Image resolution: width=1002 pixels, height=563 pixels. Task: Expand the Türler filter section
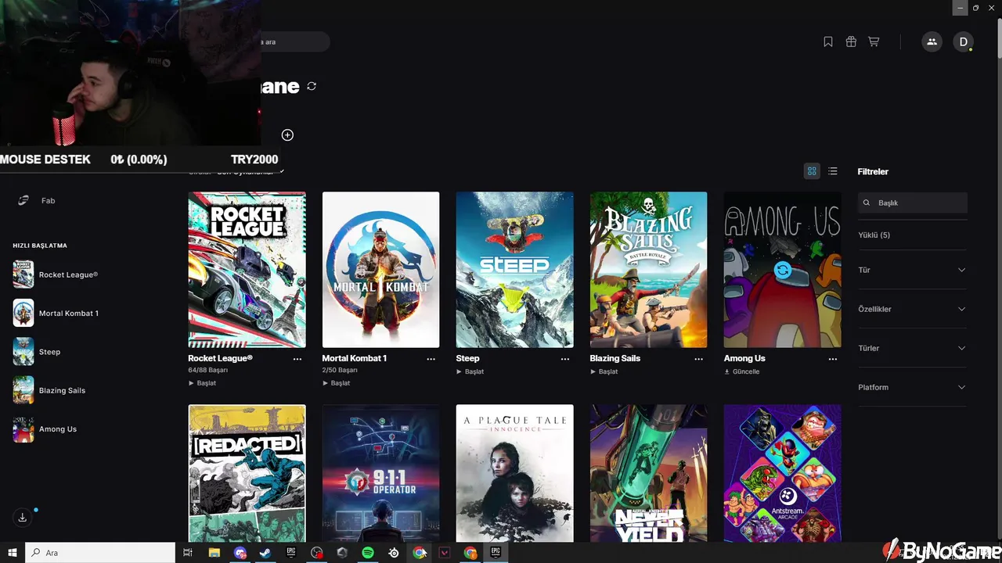pyautogui.click(x=913, y=348)
